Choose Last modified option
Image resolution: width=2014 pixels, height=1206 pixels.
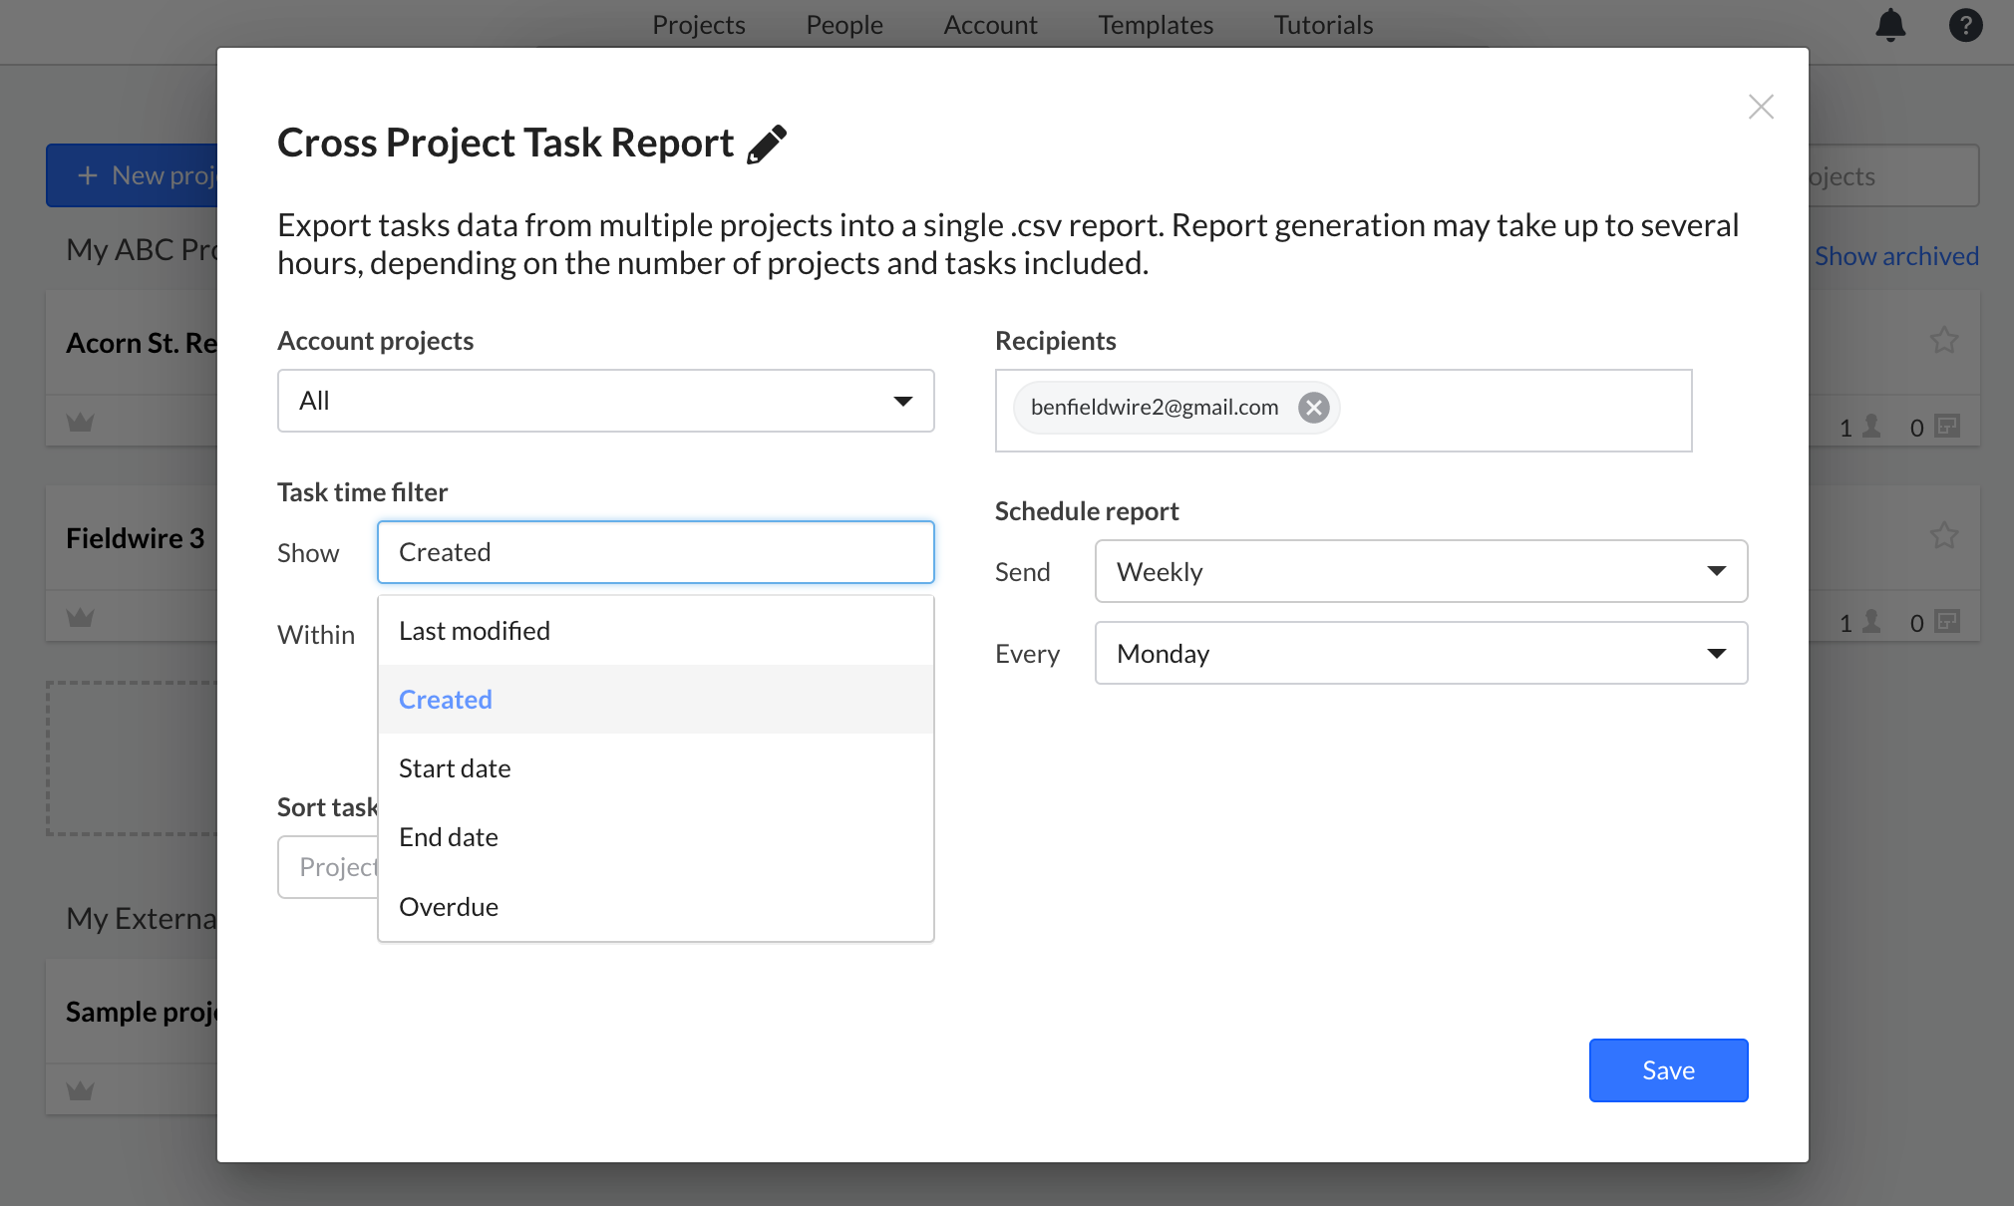coord(655,631)
